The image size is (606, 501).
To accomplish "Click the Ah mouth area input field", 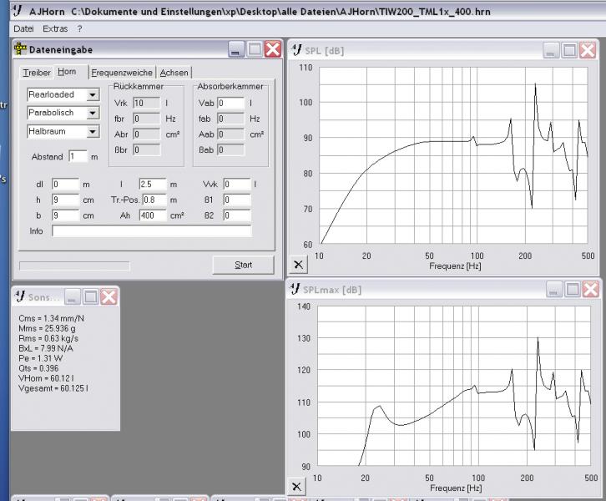I will click(x=151, y=215).
